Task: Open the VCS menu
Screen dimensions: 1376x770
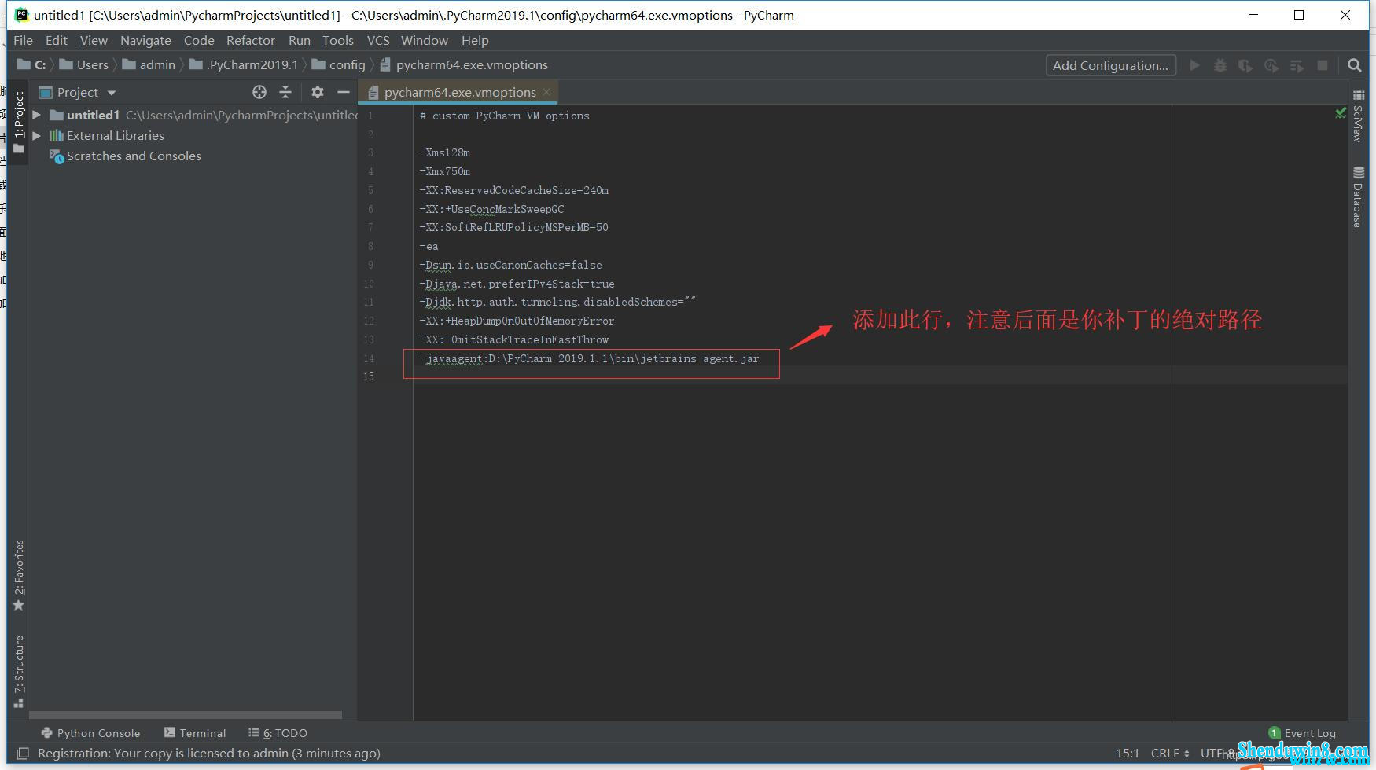Action: (x=378, y=40)
